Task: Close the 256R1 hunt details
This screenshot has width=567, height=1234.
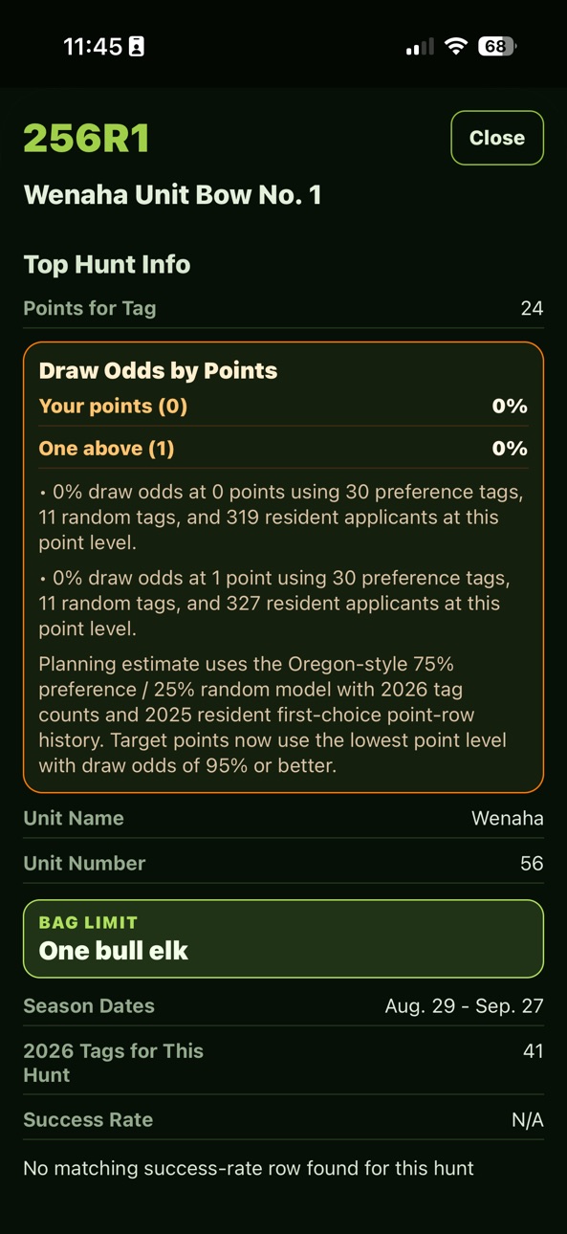Action: coord(497,138)
